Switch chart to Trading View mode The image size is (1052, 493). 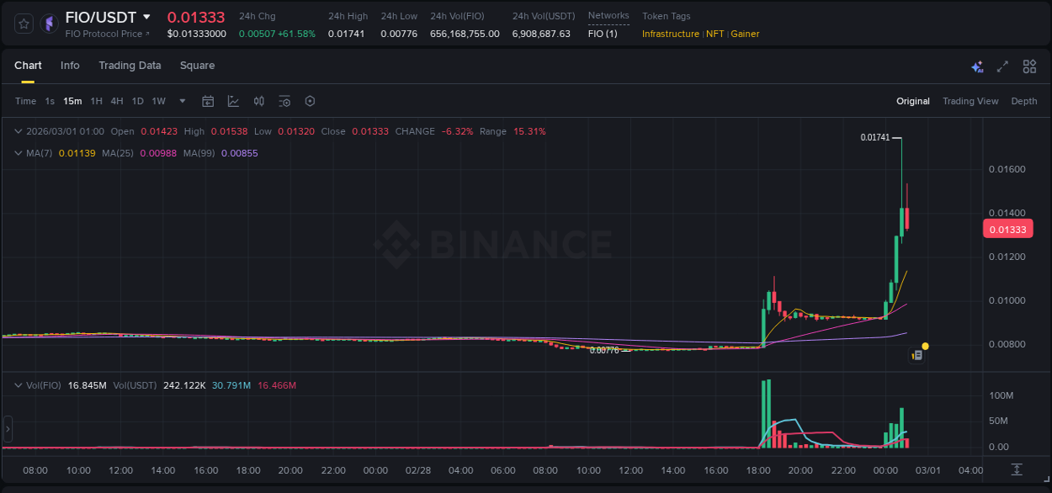point(970,100)
